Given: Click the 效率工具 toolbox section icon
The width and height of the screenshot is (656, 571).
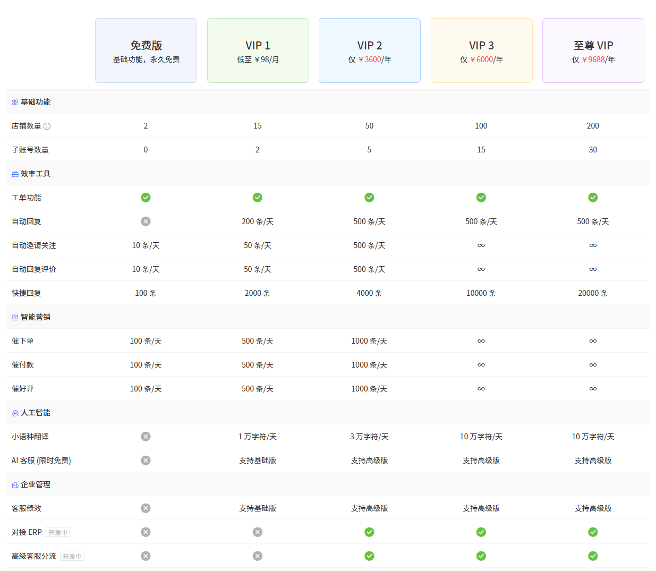Looking at the screenshot, I should pos(15,174).
